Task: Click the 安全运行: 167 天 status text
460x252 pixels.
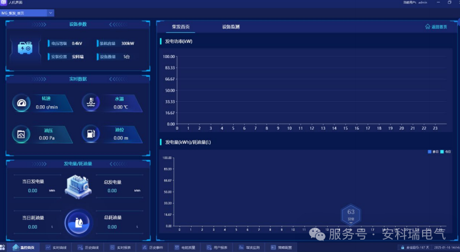Action: pyautogui.click(x=418, y=248)
